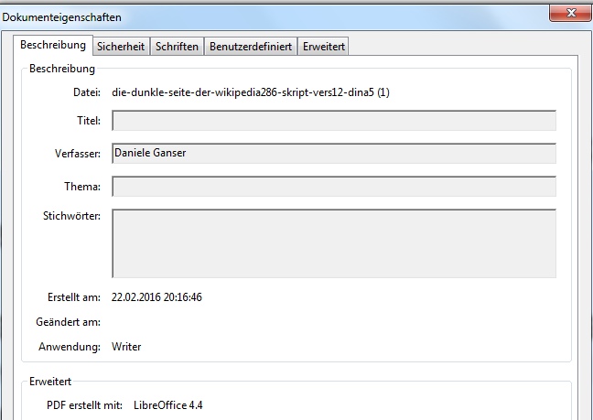The width and height of the screenshot is (593, 420).
Task: Switch to the Erweitert tab
Action: [323, 47]
